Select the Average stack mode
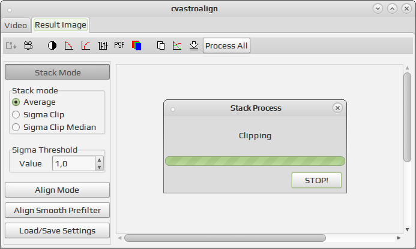 pos(34,102)
